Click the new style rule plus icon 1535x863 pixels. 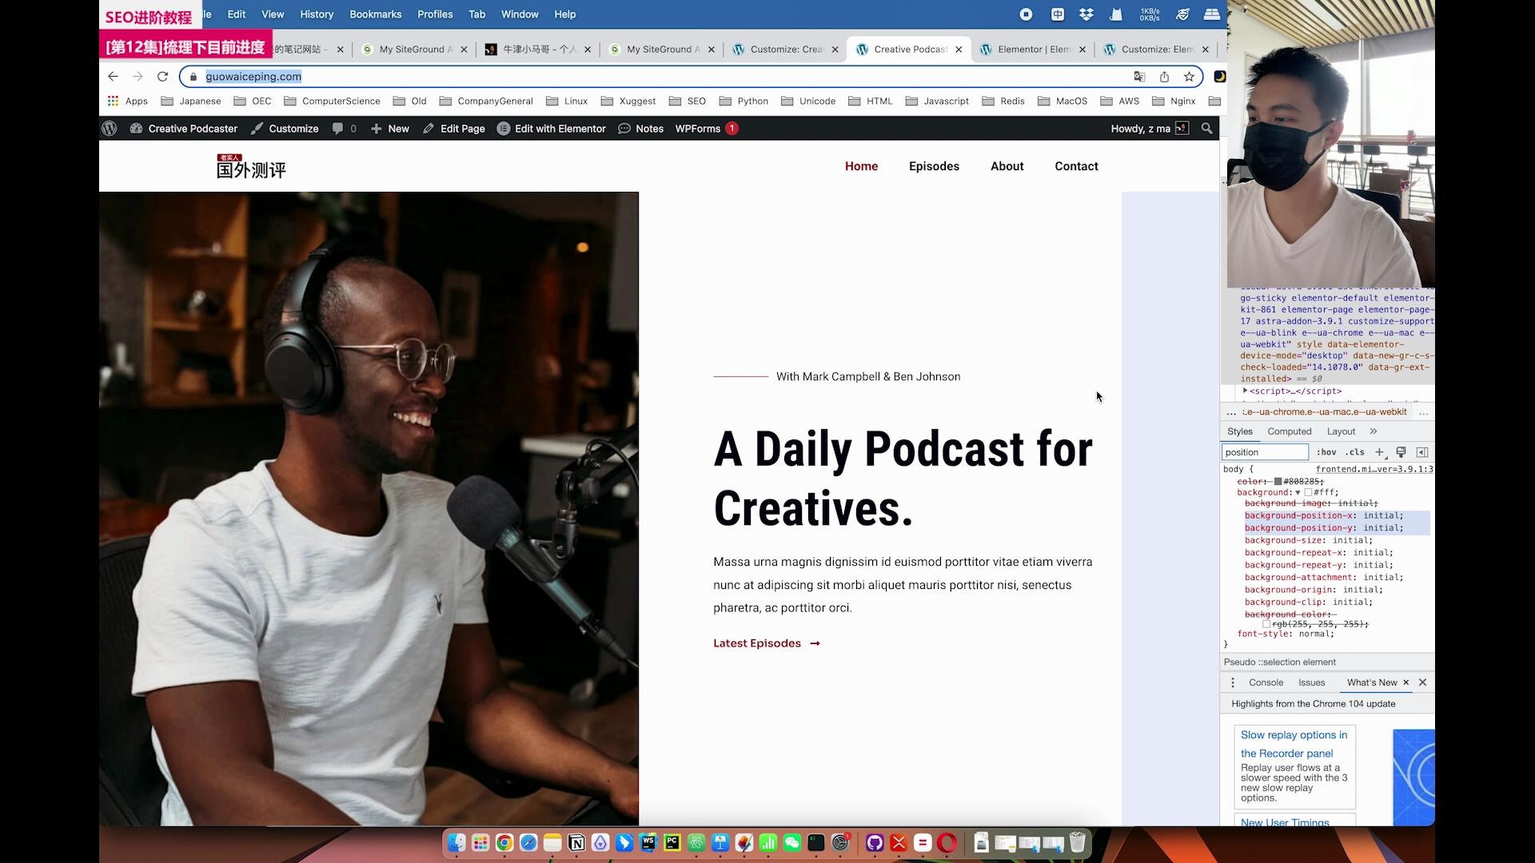[1380, 452]
